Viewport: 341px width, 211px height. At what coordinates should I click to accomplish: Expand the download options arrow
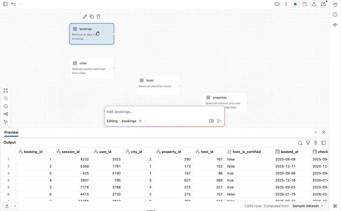tap(15, 206)
